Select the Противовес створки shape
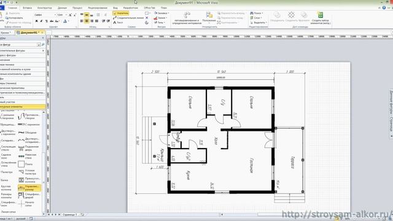The height and width of the screenshot is (221, 393). tap(29, 116)
